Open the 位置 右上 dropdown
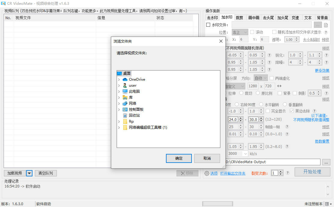This screenshot has height=207, width=334. pos(240,32)
